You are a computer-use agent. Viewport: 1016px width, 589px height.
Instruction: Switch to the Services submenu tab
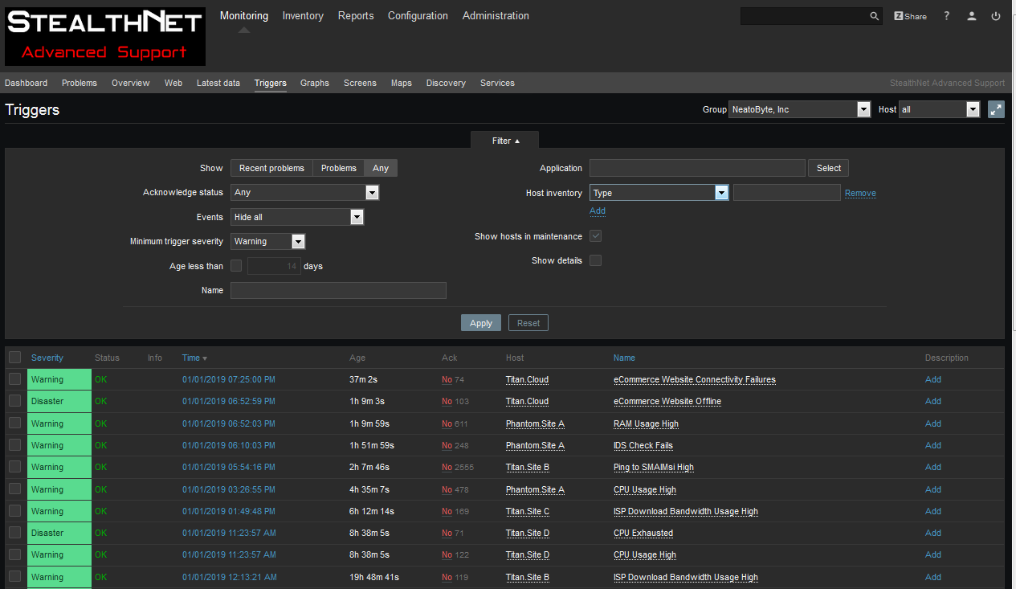(x=497, y=83)
